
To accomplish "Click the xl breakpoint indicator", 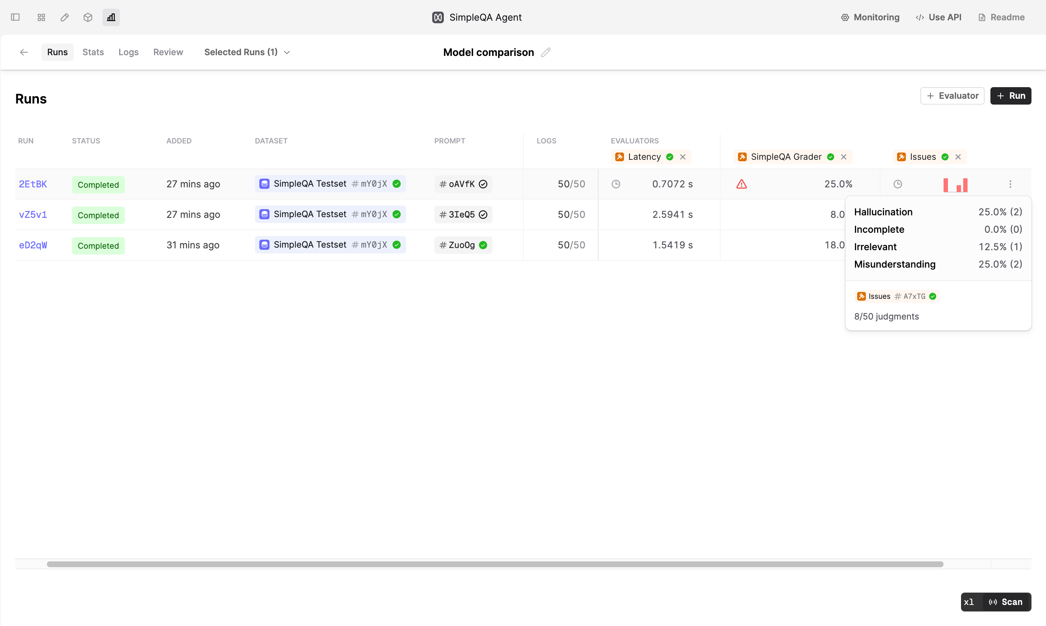I will (969, 602).
